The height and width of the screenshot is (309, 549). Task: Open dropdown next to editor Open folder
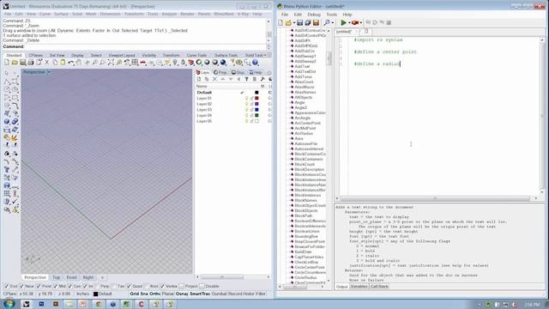coord(293,23)
